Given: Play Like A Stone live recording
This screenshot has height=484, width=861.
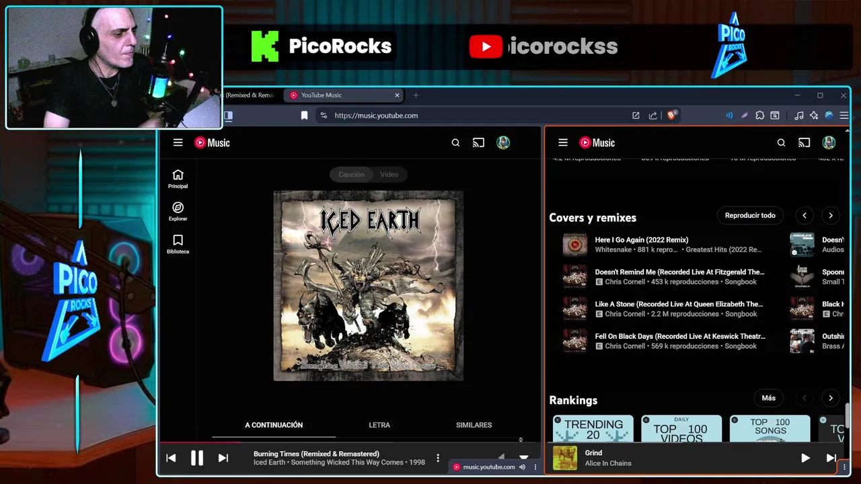Looking at the screenshot, I should coord(679,305).
